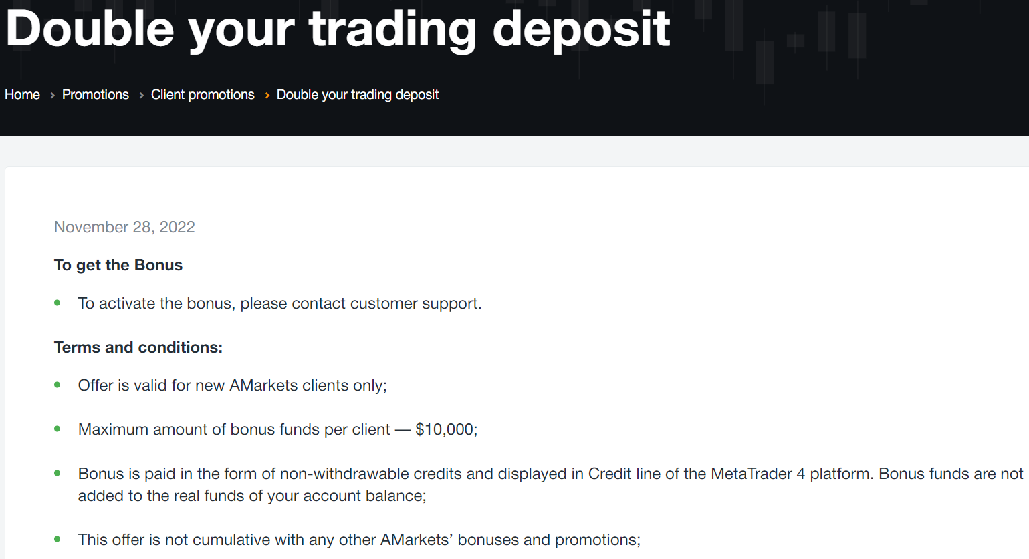Click the chevron separator after Promotions

[x=141, y=96]
